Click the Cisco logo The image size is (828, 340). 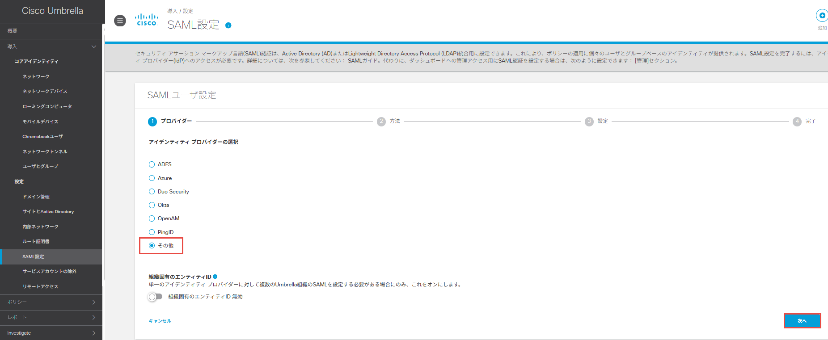(147, 20)
